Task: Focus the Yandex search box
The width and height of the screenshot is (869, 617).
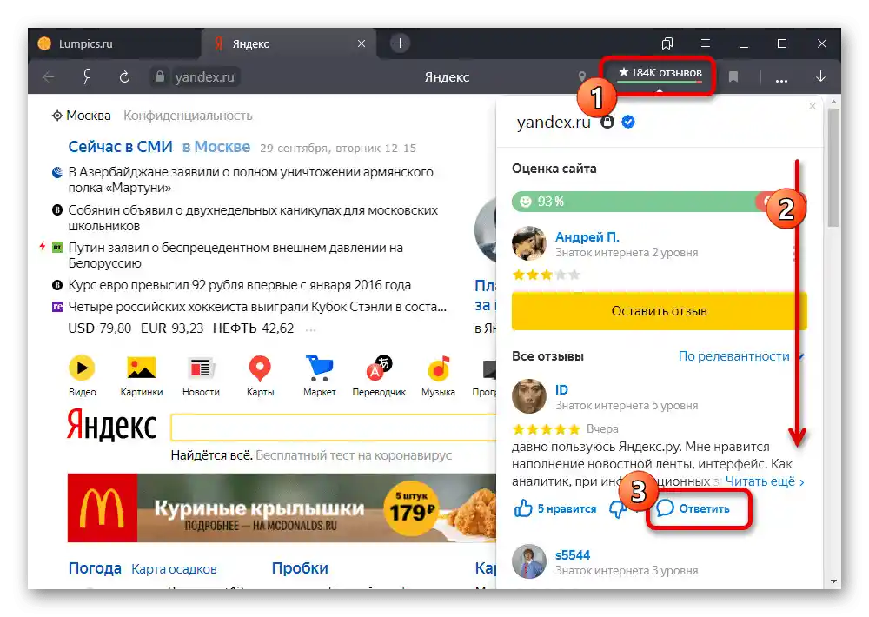Action: coord(333,428)
